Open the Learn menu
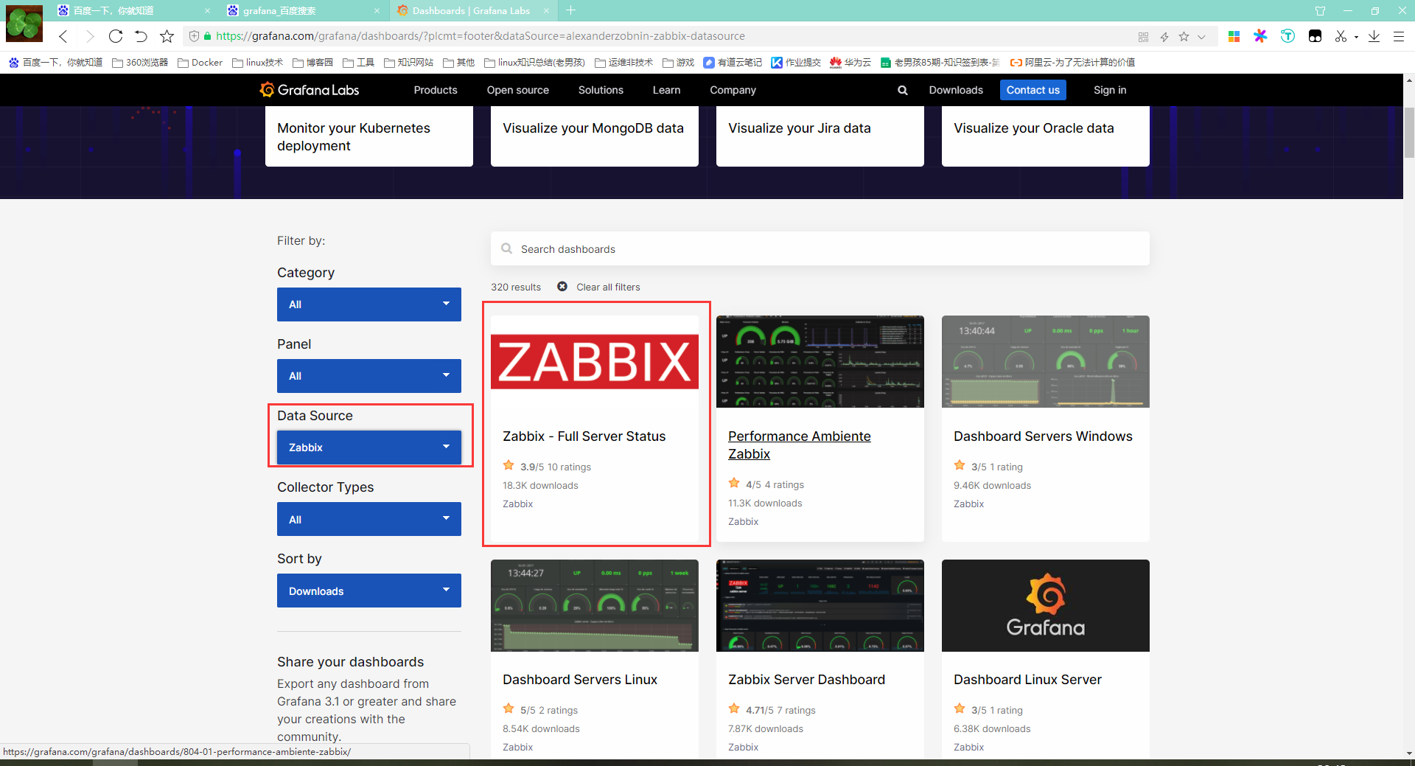The width and height of the screenshot is (1415, 766). (666, 90)
